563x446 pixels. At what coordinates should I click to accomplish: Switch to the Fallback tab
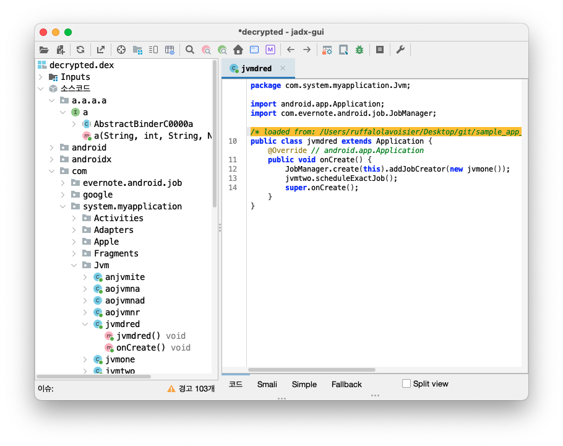point(346,384)
